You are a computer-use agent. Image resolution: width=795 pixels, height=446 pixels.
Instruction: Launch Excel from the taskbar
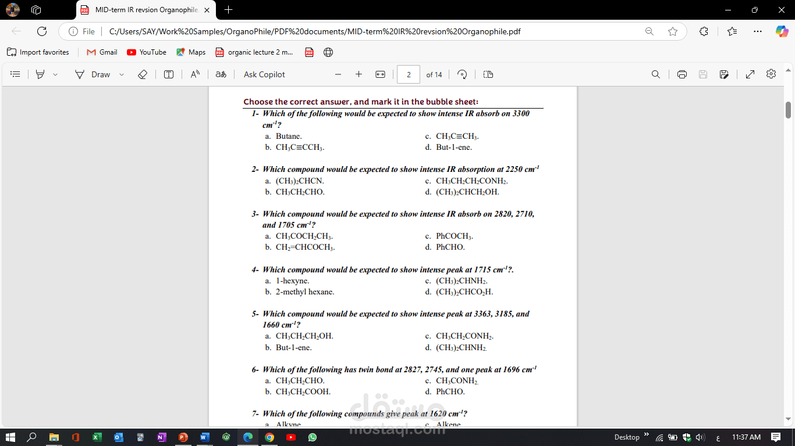click(97, 437)
